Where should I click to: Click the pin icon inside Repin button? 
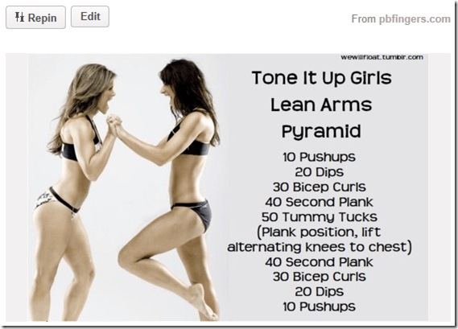[19, 17]
